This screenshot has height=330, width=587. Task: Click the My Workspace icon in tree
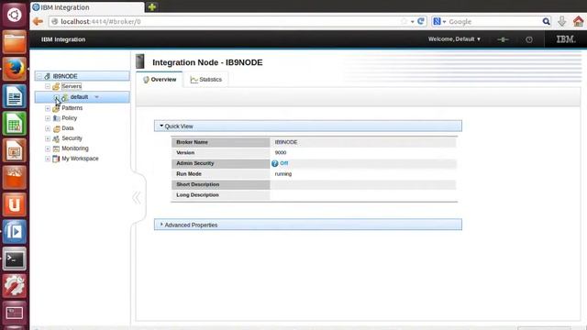56,159
